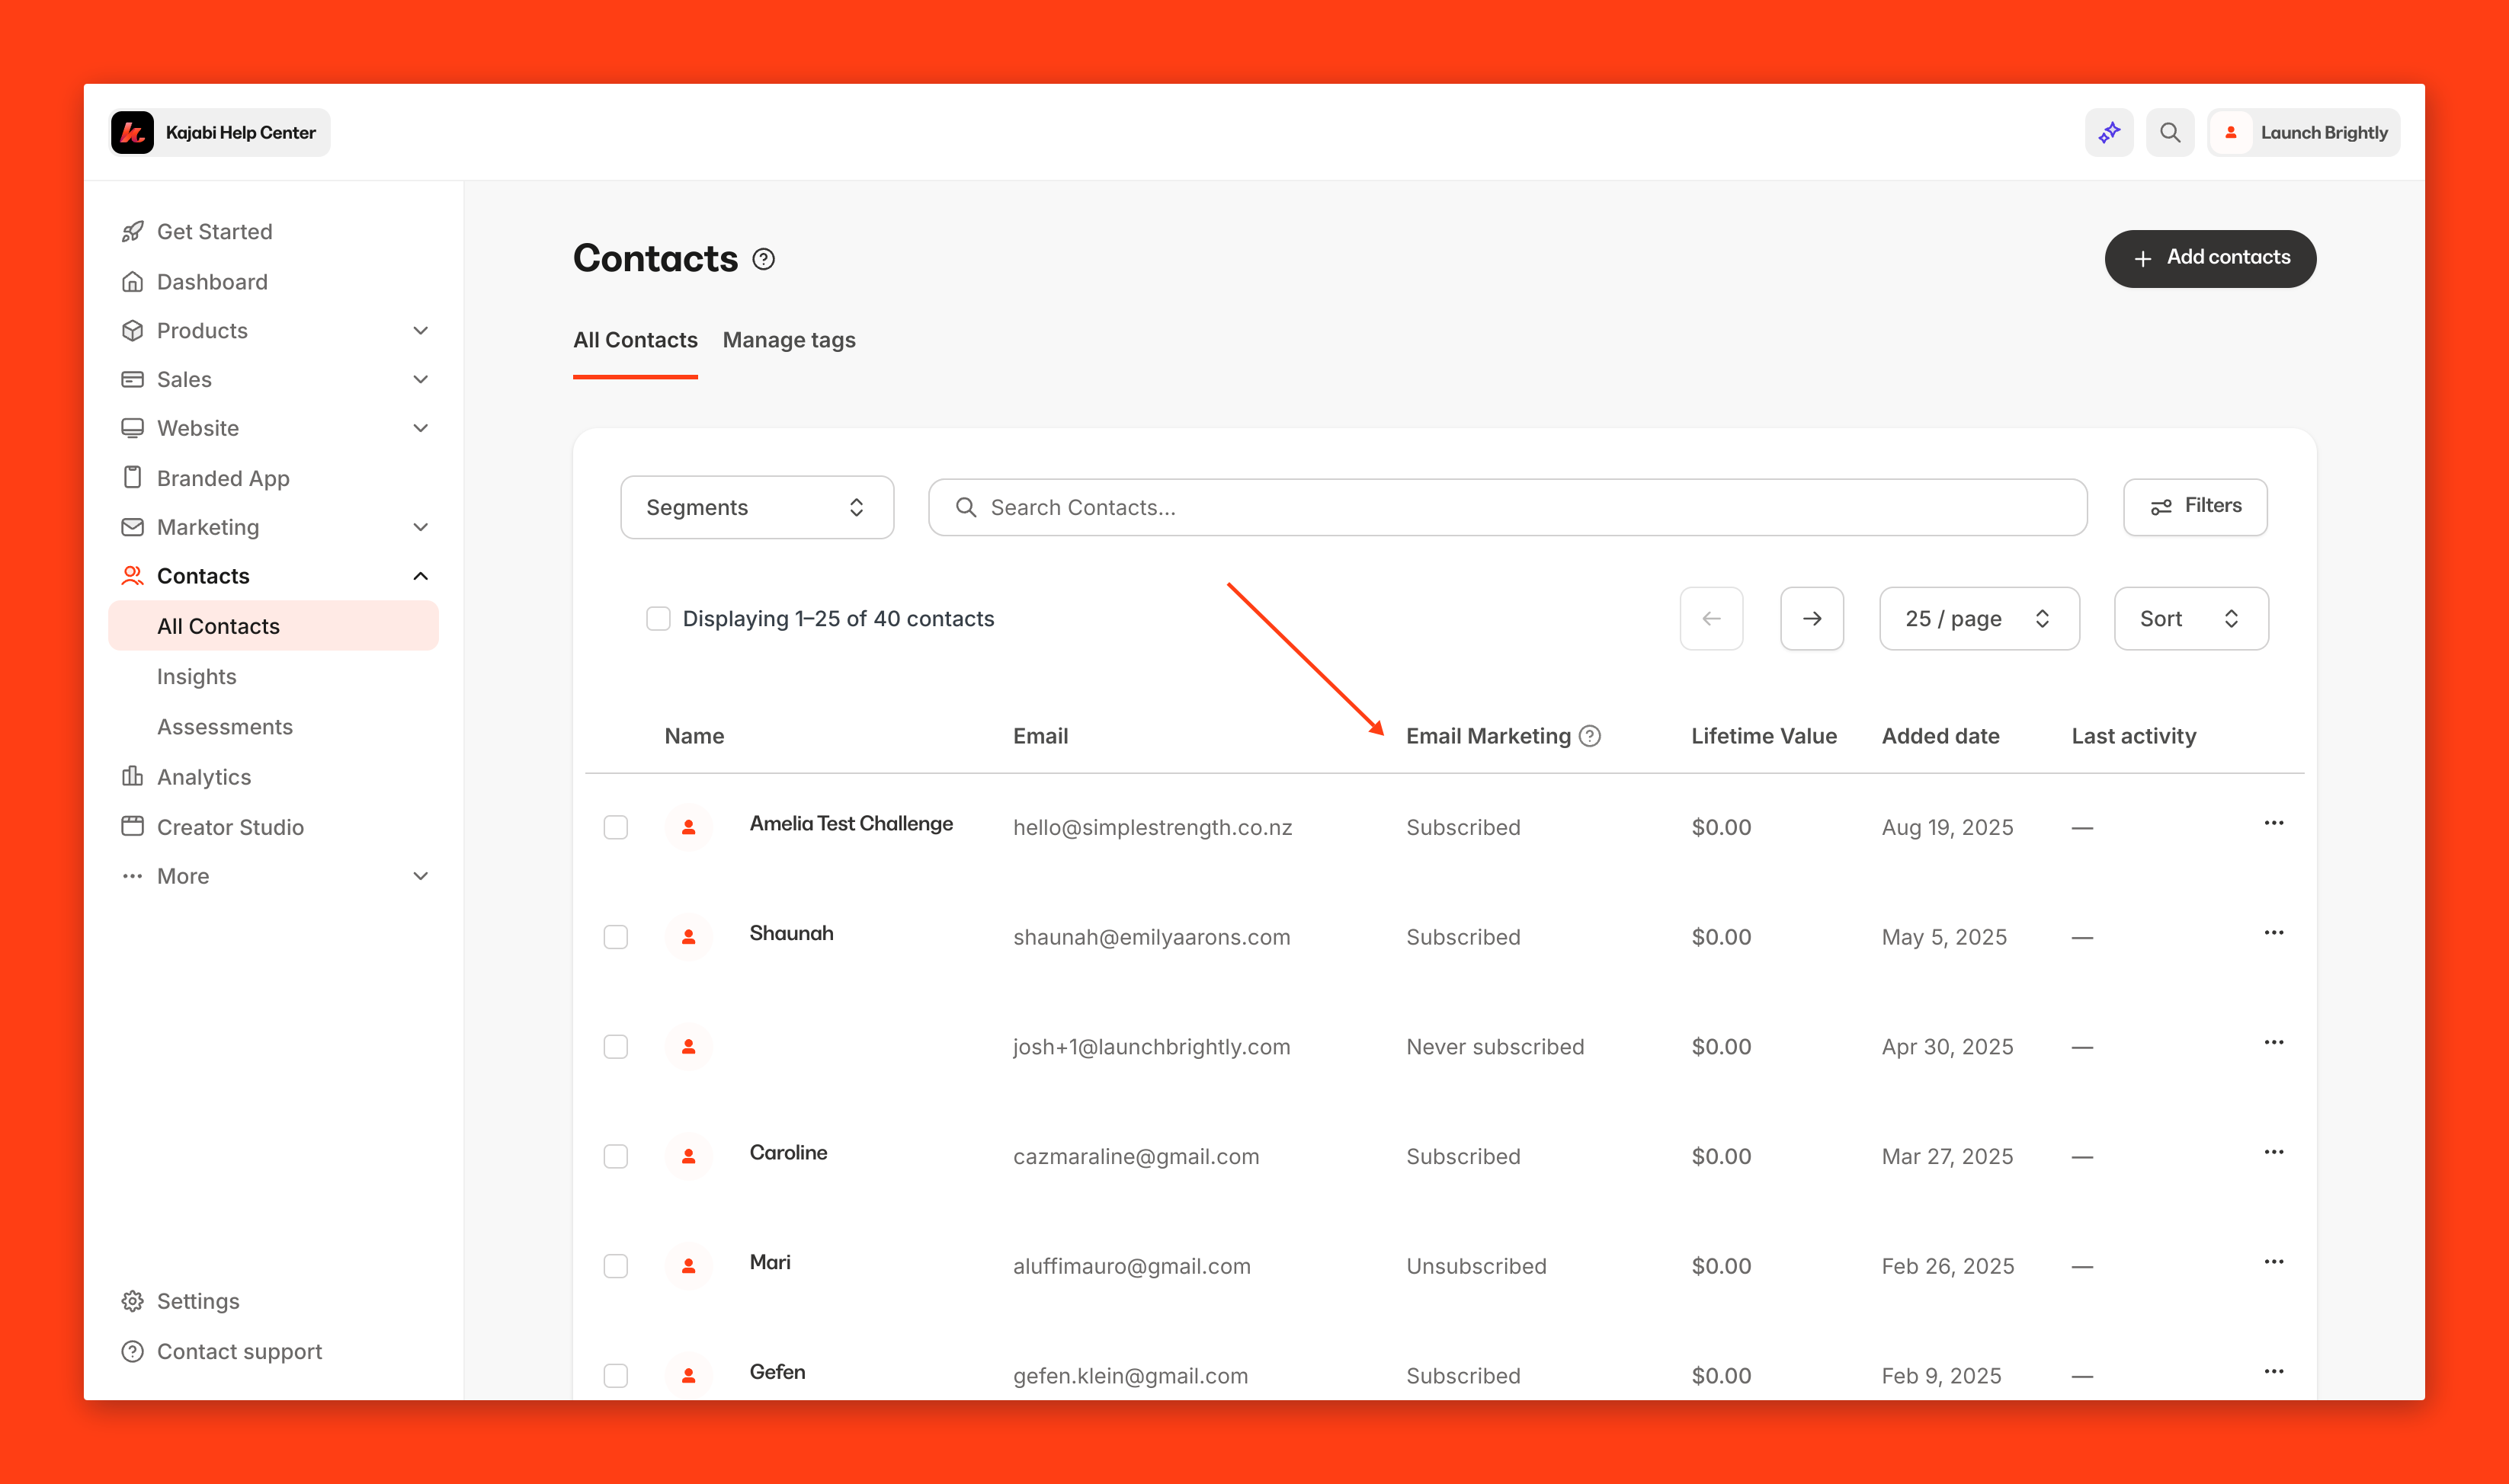
Task: Open the Segments dropdown
Action: pos(756,508)
